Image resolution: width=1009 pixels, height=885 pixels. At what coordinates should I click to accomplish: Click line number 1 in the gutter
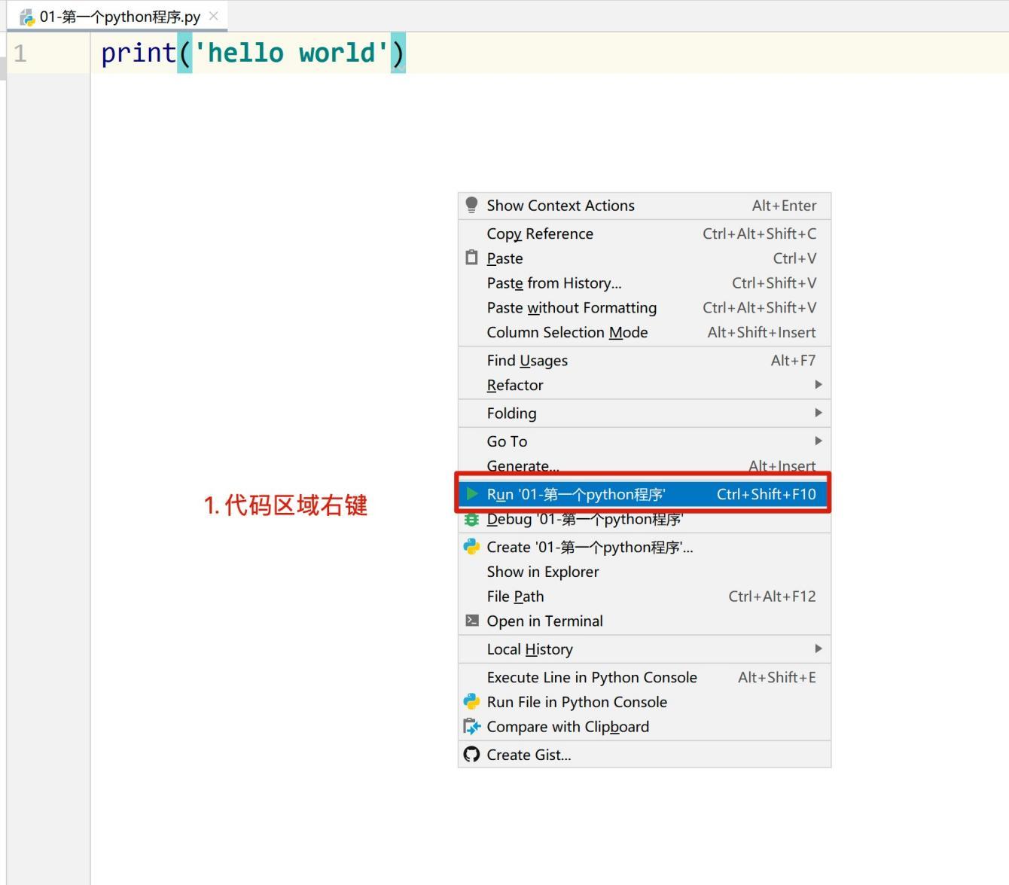point(22,50)
